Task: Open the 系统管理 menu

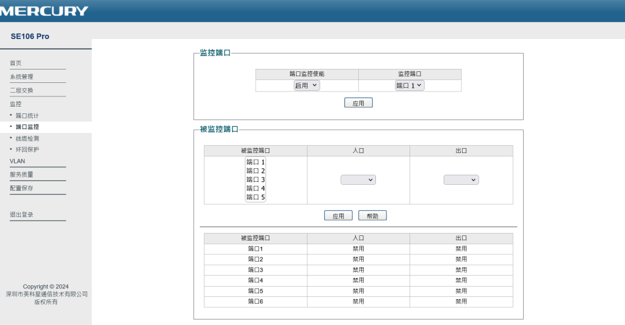Action: (x=21, y=76)
